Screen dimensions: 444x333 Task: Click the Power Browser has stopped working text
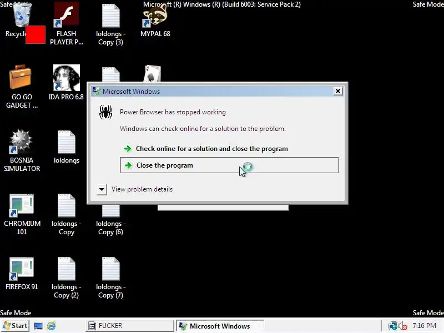click(173, 112)
